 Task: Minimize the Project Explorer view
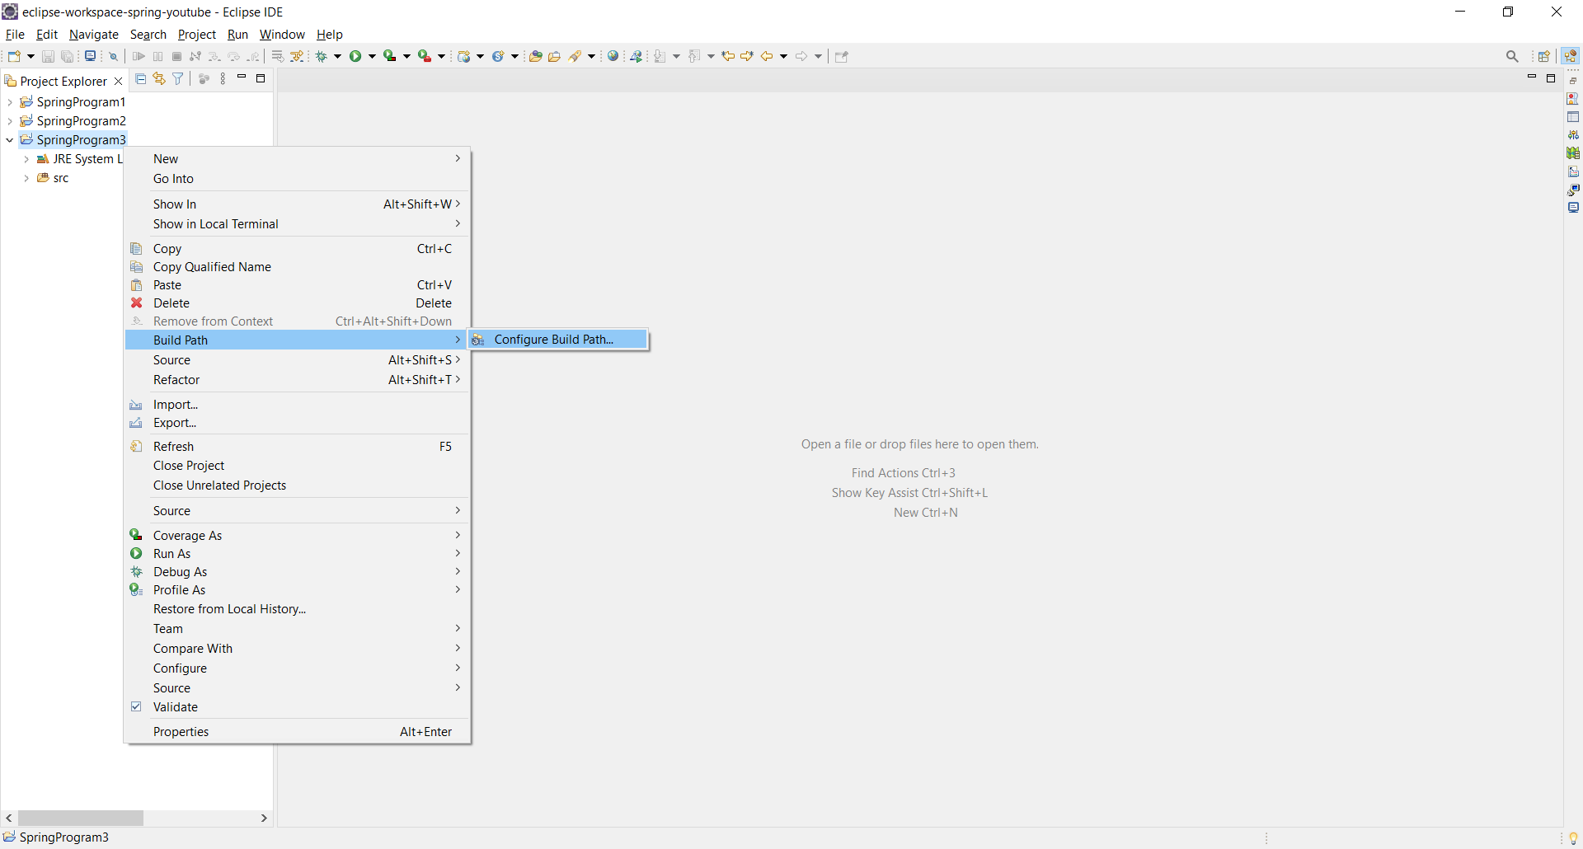coord(242,77)
